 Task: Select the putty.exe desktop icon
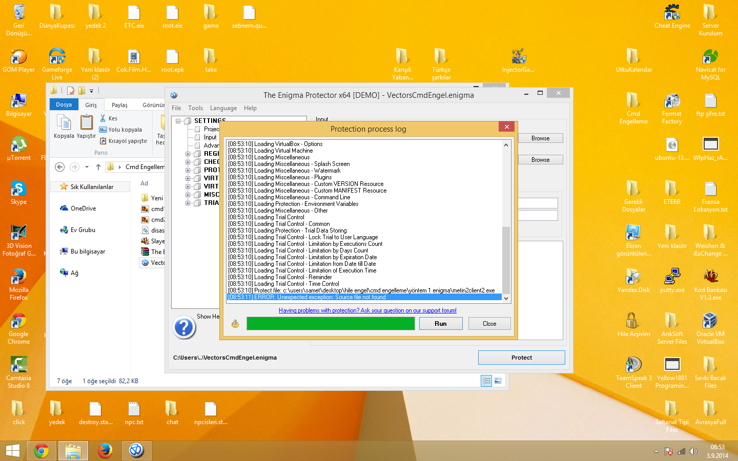[x=672, y=281]
